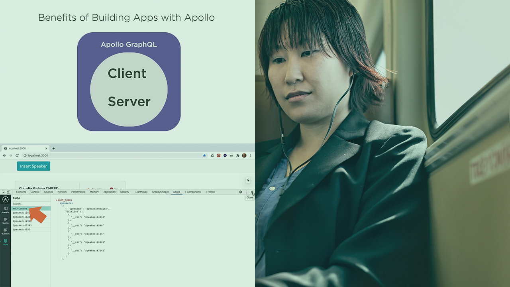Viewport: 510px width, 287px height.
Task: Open the DevTools three-dot menu
Action: coord(246,192)
